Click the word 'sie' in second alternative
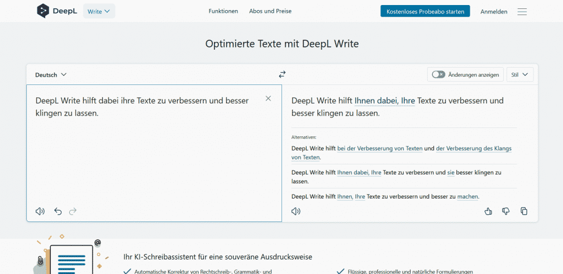This screenshot has width=563, height=274. click(x=451, y=173)
